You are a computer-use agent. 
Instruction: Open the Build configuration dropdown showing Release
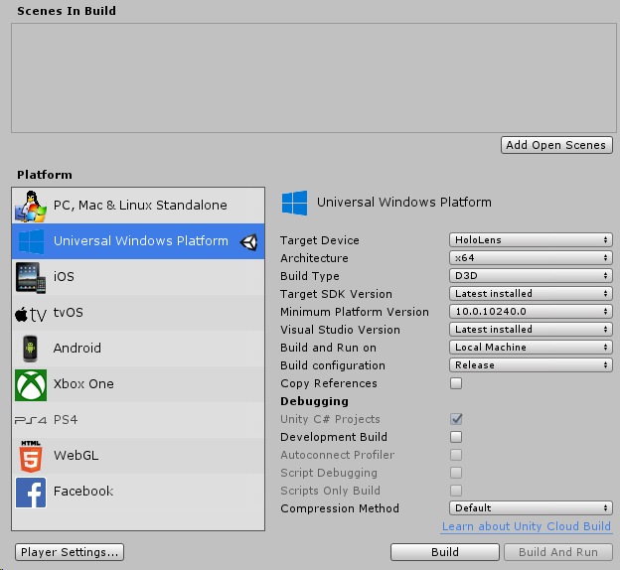(531, 364)
